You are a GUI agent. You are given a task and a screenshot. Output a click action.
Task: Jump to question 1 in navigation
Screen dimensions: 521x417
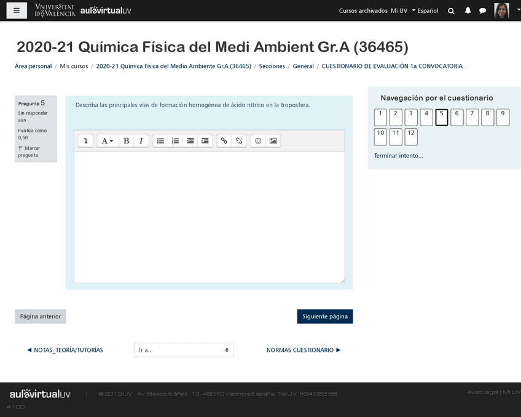click(x=380, y=118)
